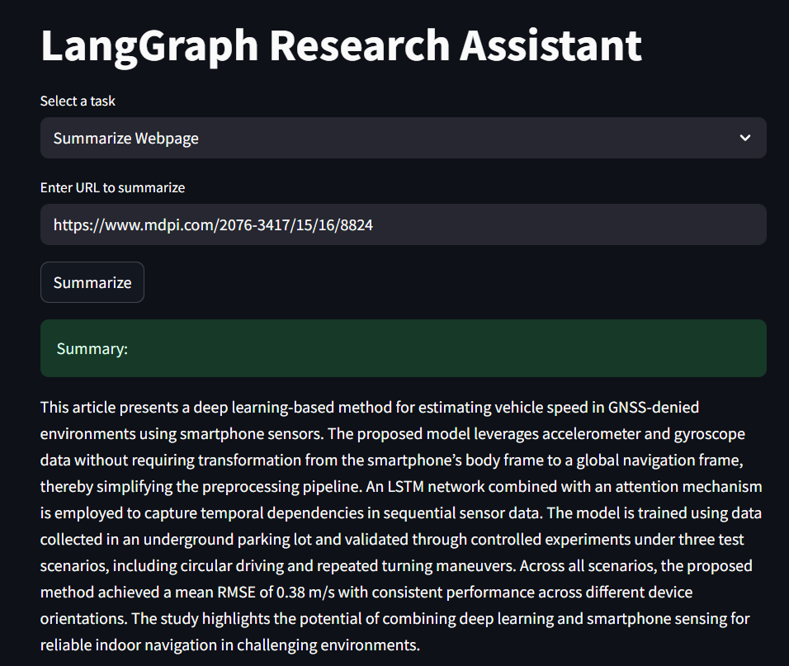Image resolution: width=789 pixels, height=666 pixels.
Task: Click the Summarize Webpage option text
Action: [x=125, y=138]
